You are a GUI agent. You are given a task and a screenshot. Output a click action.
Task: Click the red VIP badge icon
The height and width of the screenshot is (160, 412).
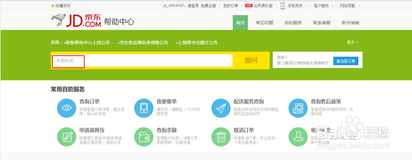coord(248,5)
